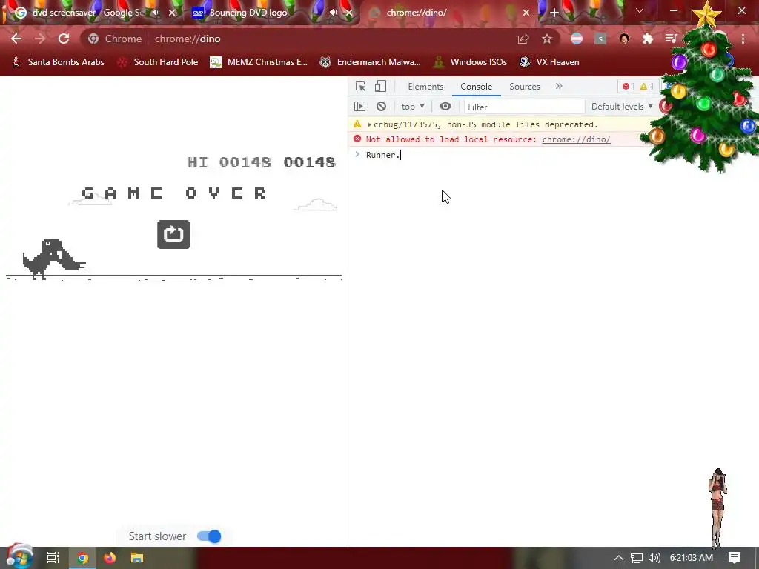This screenshot has width=759, height=569.
Task: Open the Extensions puzzle piece icon
Action: pos(648,39)
